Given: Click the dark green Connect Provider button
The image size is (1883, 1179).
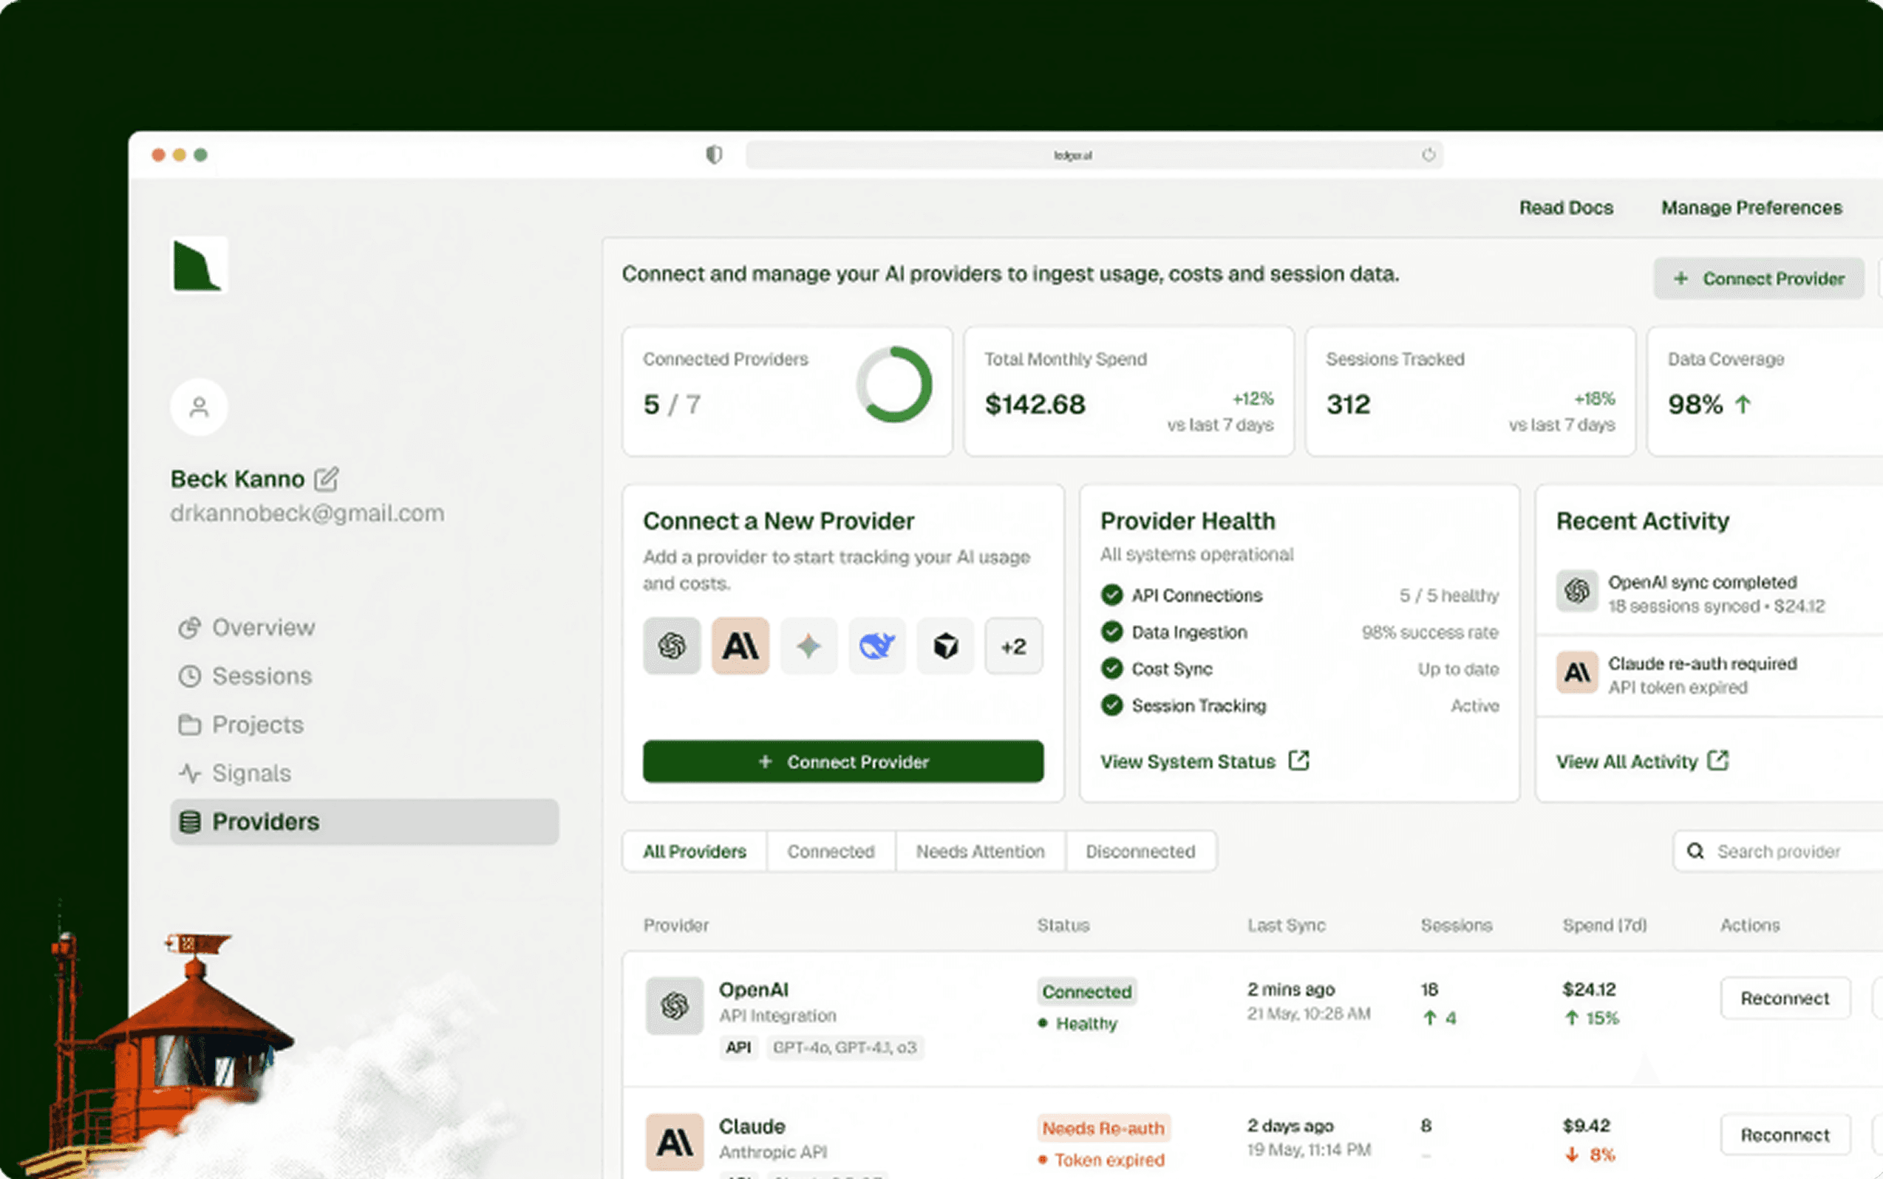Looking at the screenshot, I should point(842,761).
